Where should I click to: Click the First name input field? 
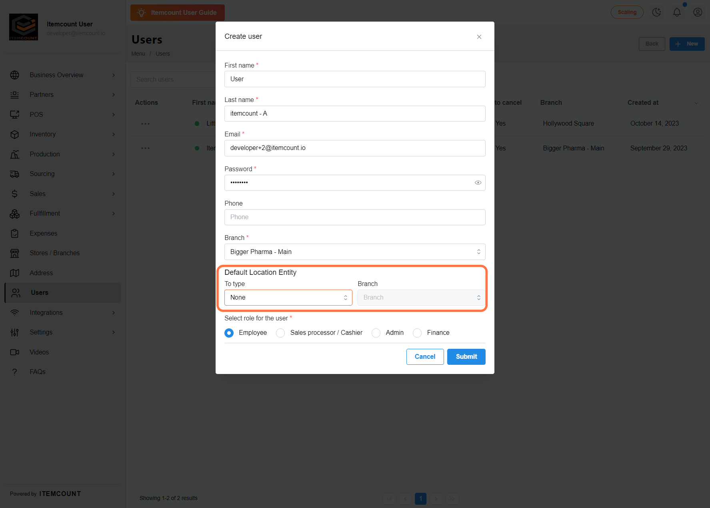(355, 79)
